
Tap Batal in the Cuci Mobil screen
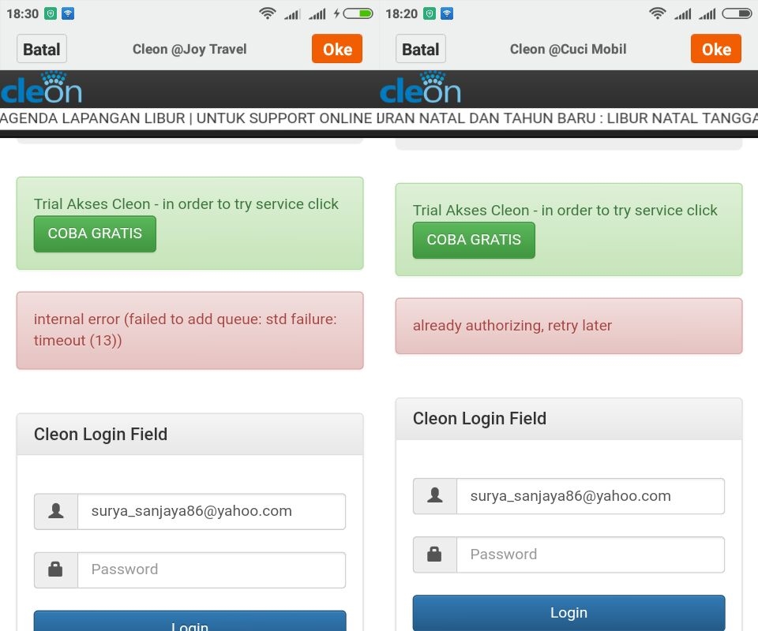421,49
